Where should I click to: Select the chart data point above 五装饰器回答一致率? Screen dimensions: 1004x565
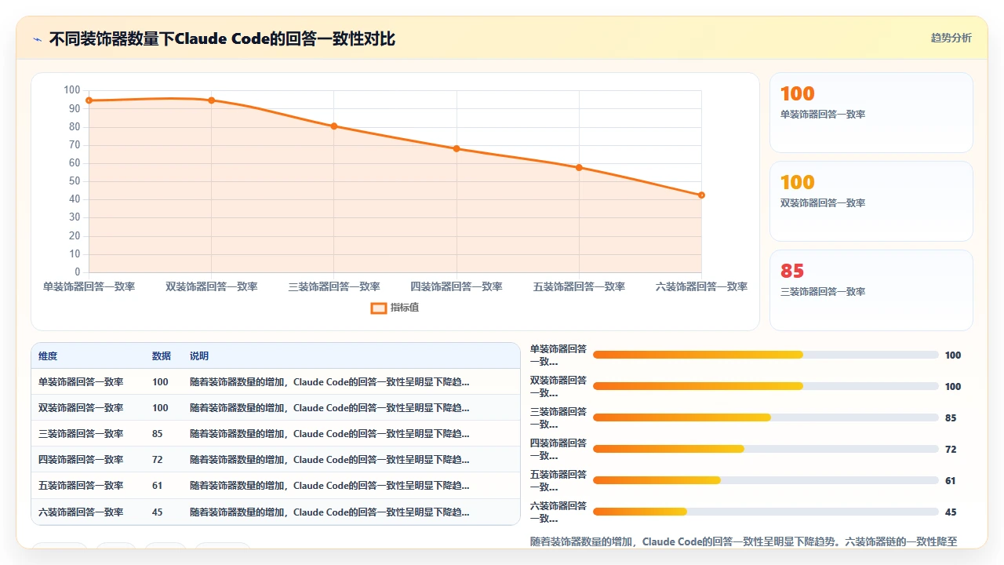(x=579, y=167)
